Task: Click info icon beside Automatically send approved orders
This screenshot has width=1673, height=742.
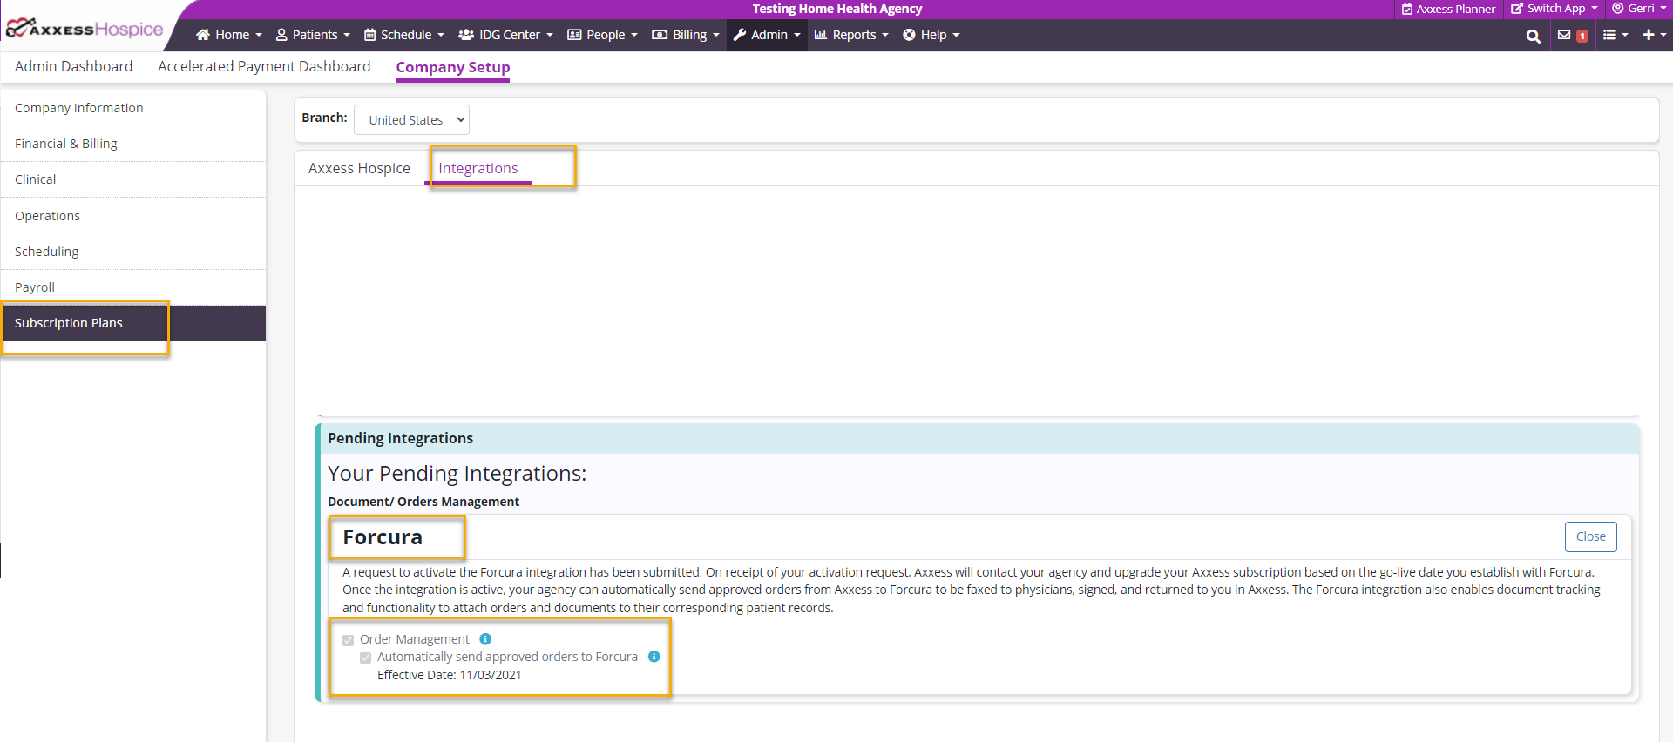Action: (654, 657)
